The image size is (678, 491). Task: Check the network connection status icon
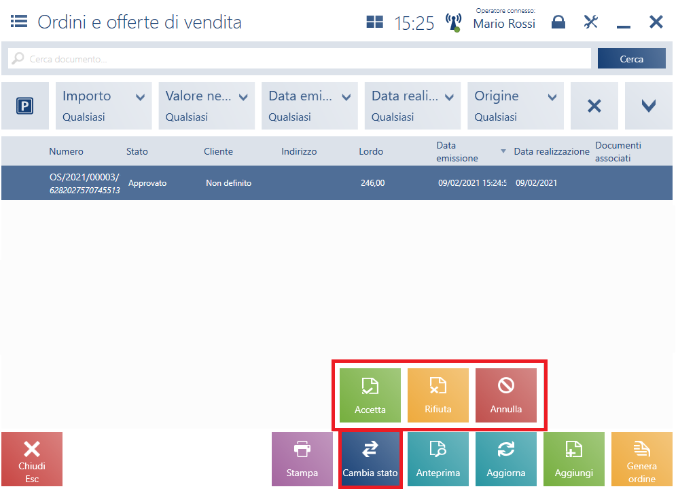[454, 22]
